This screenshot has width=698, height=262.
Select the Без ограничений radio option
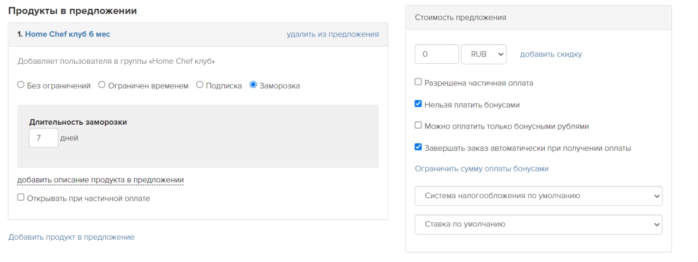tap(21, 85)
